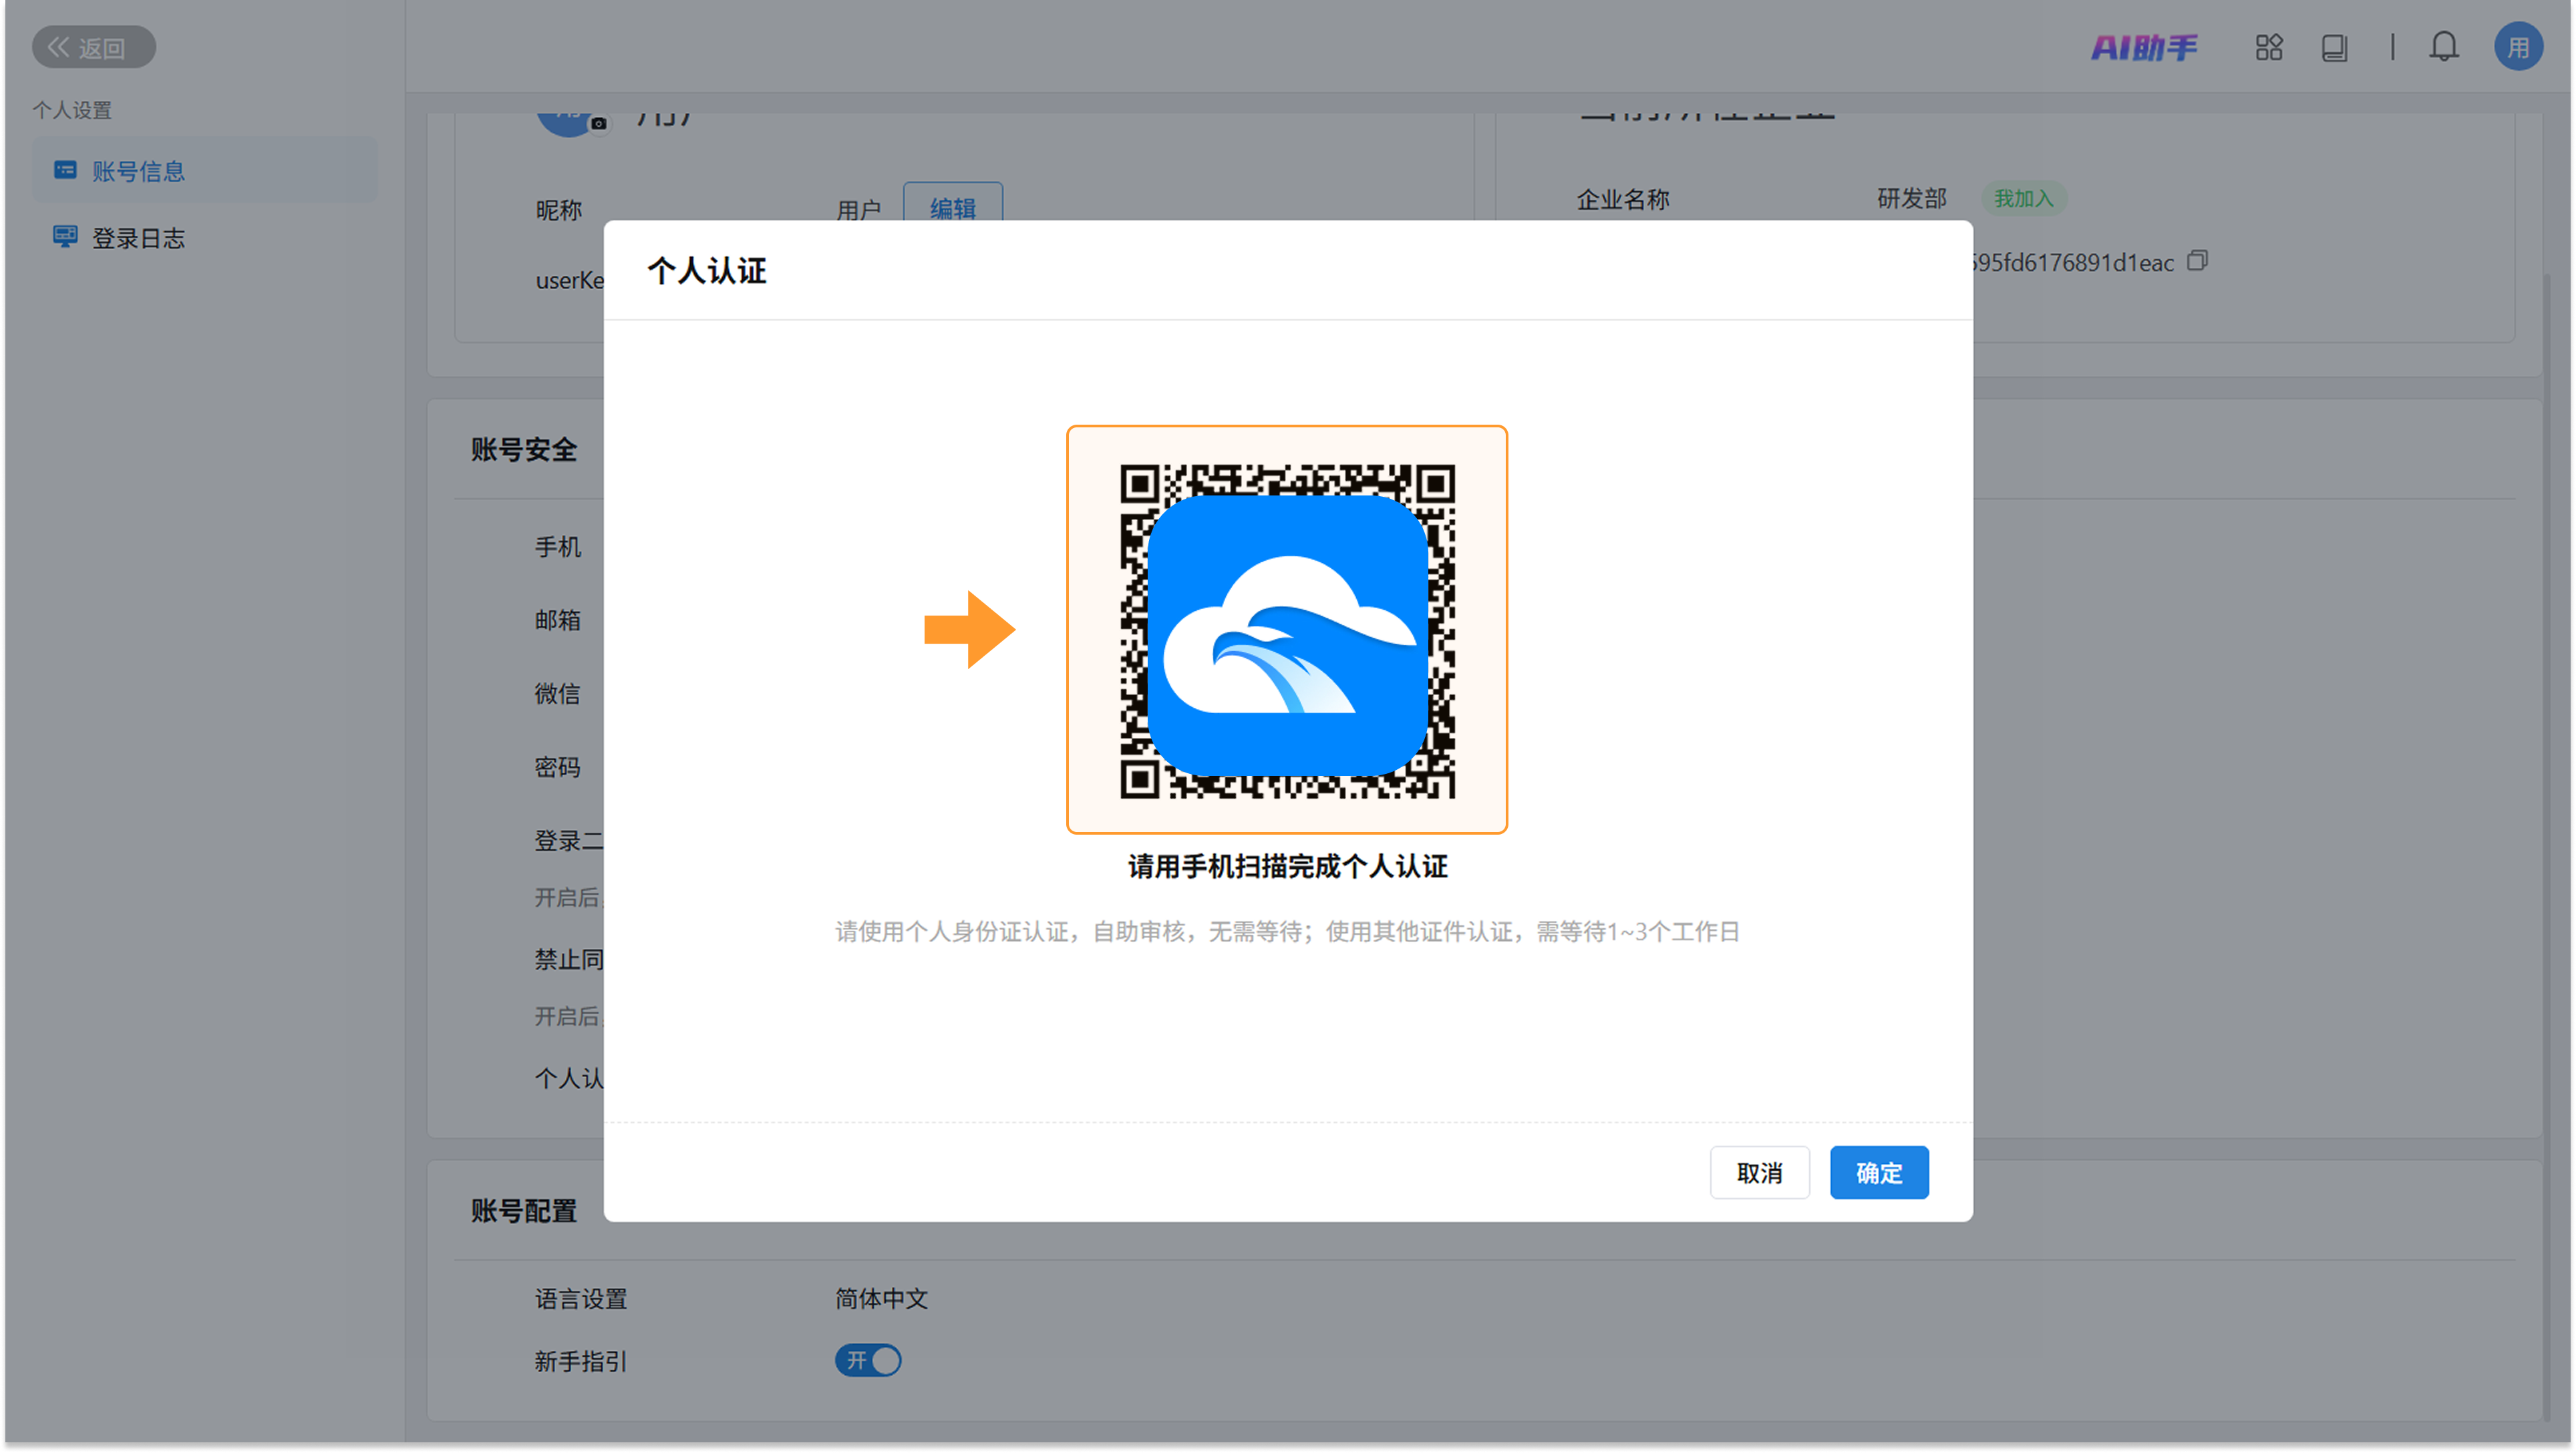Click the notification bell icon

(x=2443, y=47)
